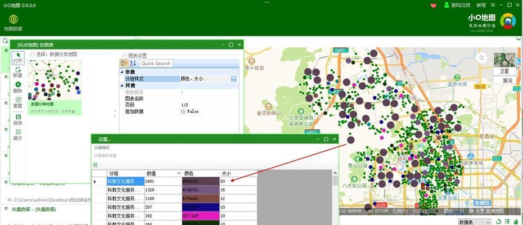Viewport: 523px width, 225px height.
Task: Pick the dark blue swatch in row 297
Action: [x=200, y=208]
